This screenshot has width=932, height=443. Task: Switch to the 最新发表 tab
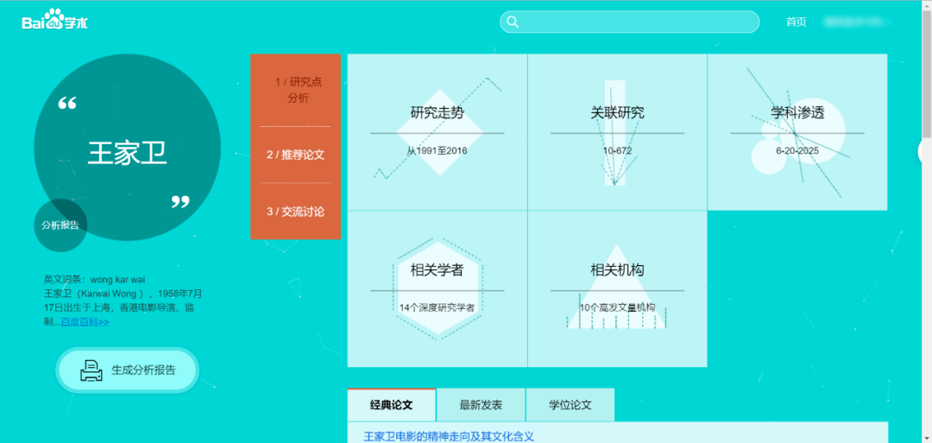coord(481,405)
